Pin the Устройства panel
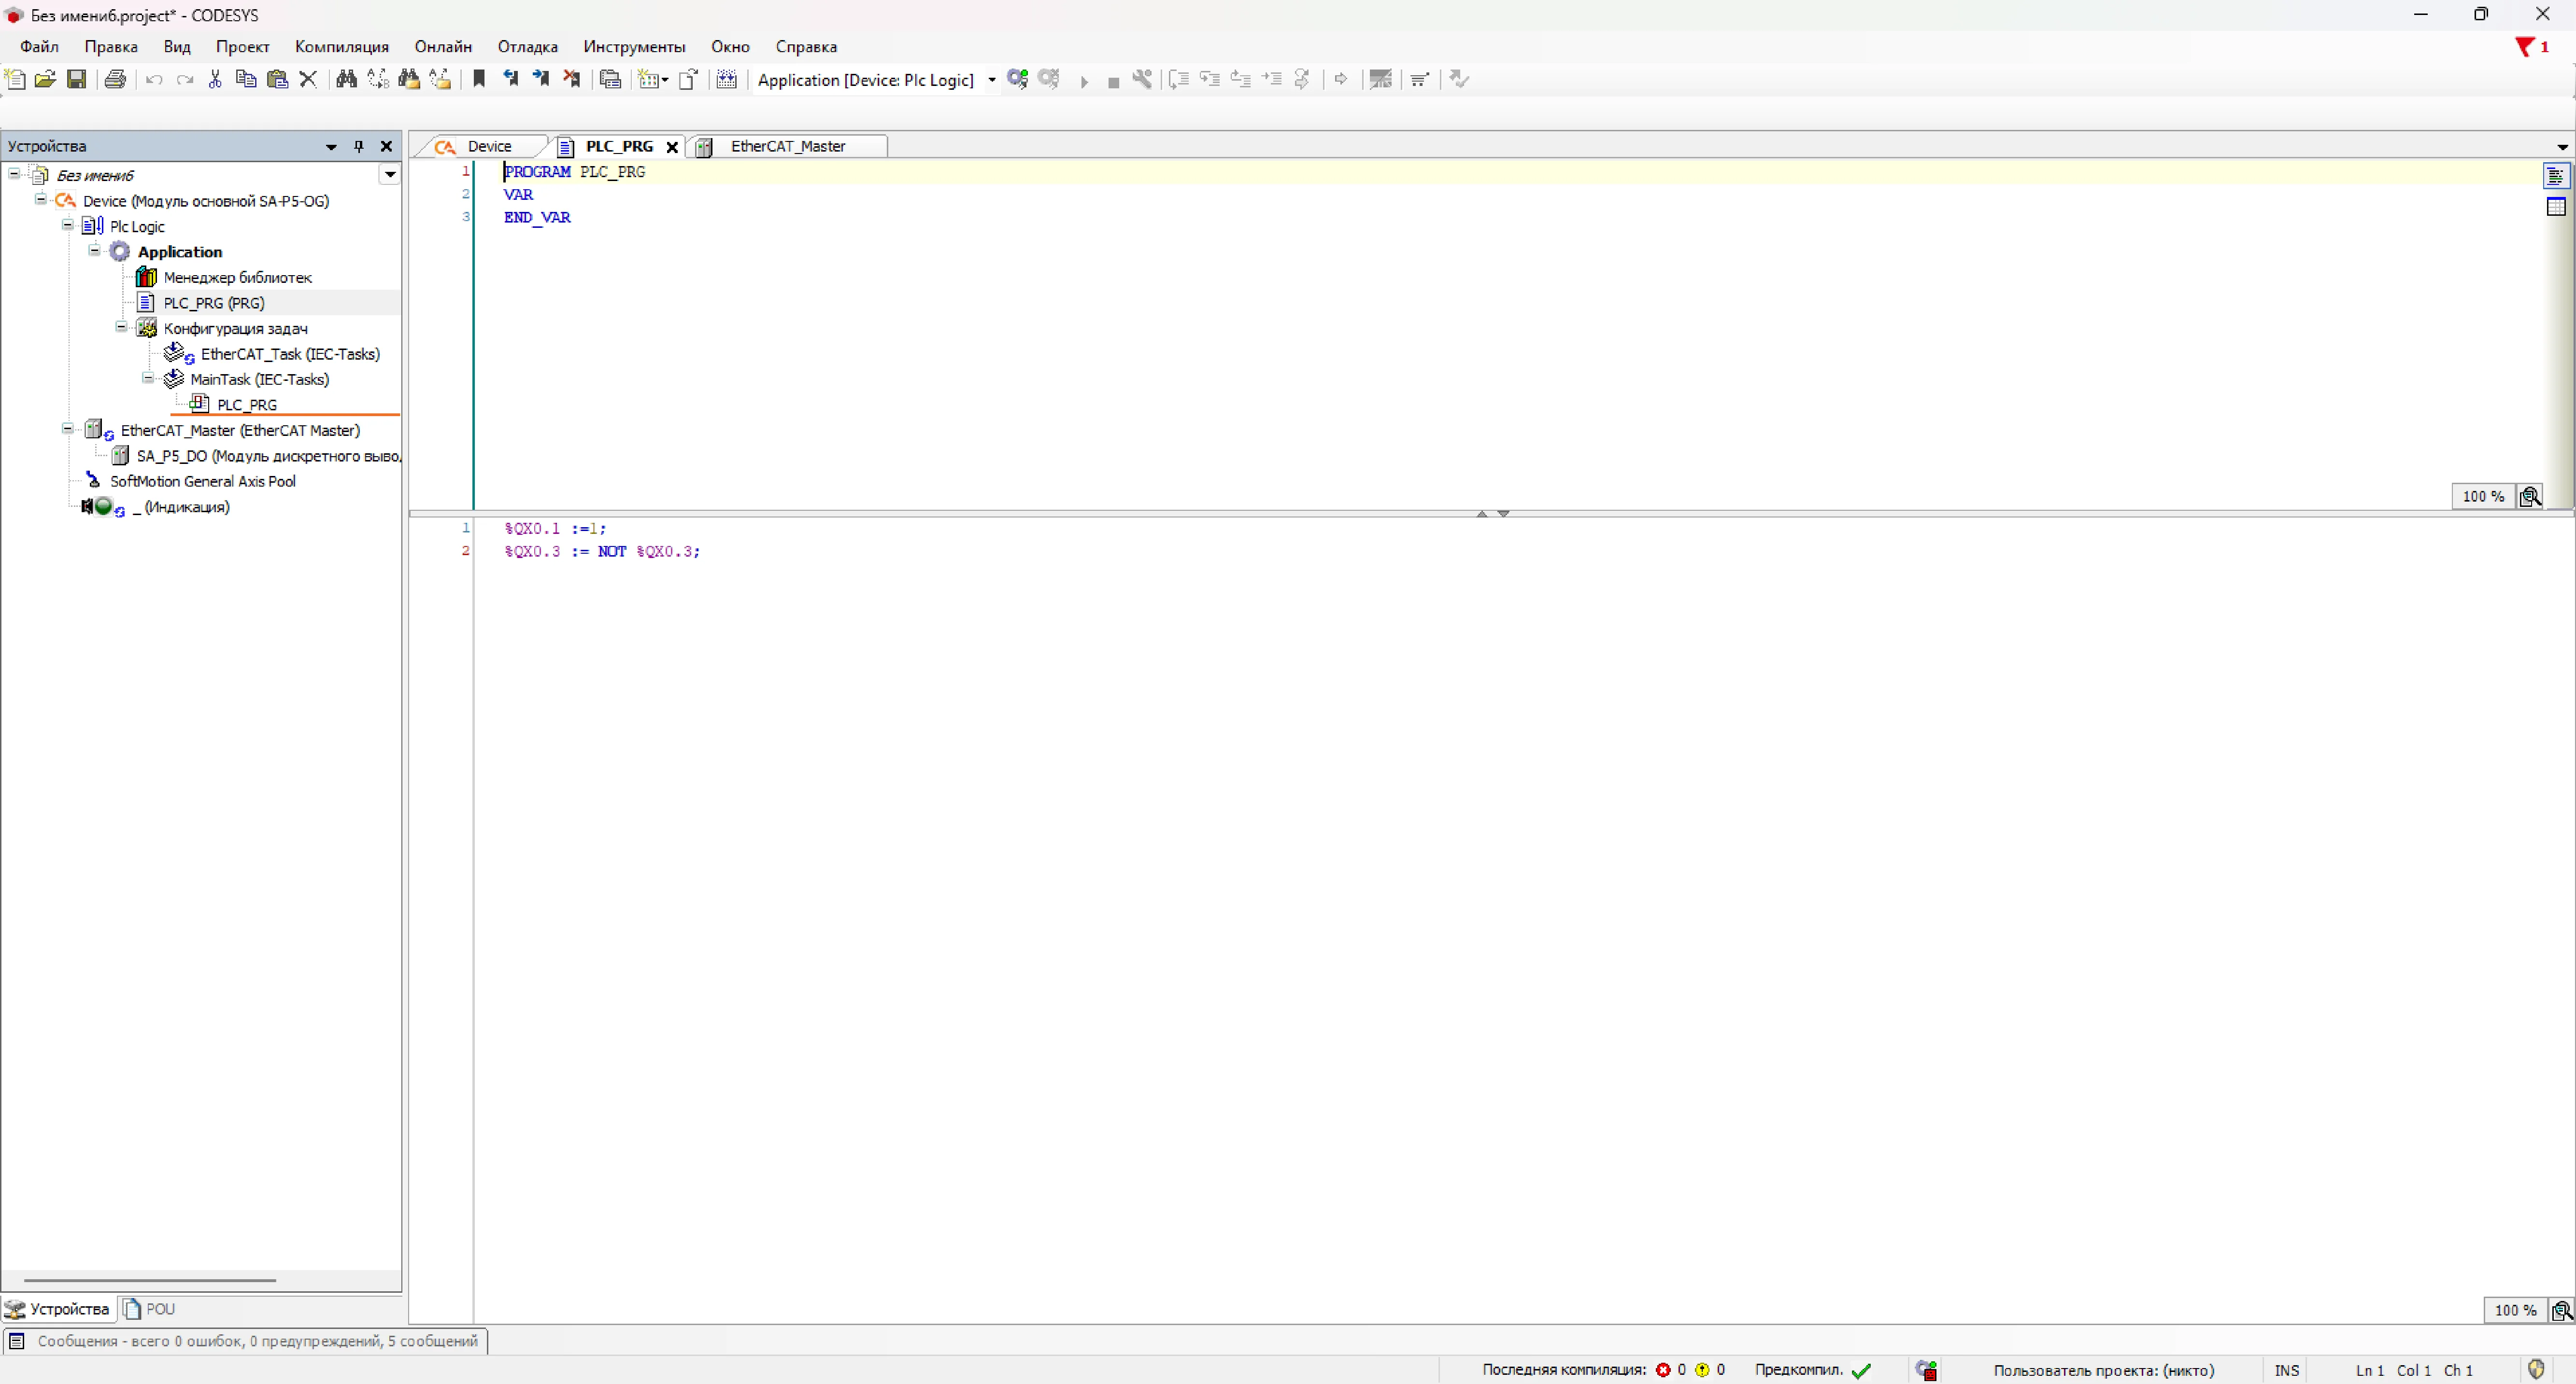Screen dimensions: 2576x1384 pos(358,146)
